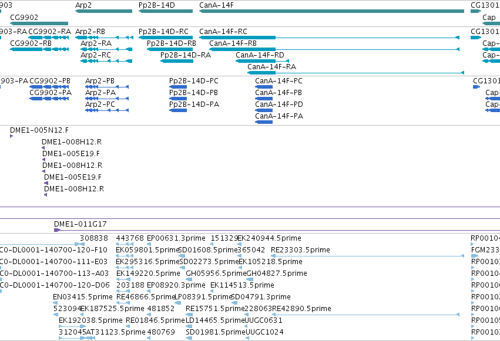Image resolution: width=500 pixels, height=341 pixels.
Task: Open the C0-DL0001-140700-113-A03 EST label
Action: (54, 273)
